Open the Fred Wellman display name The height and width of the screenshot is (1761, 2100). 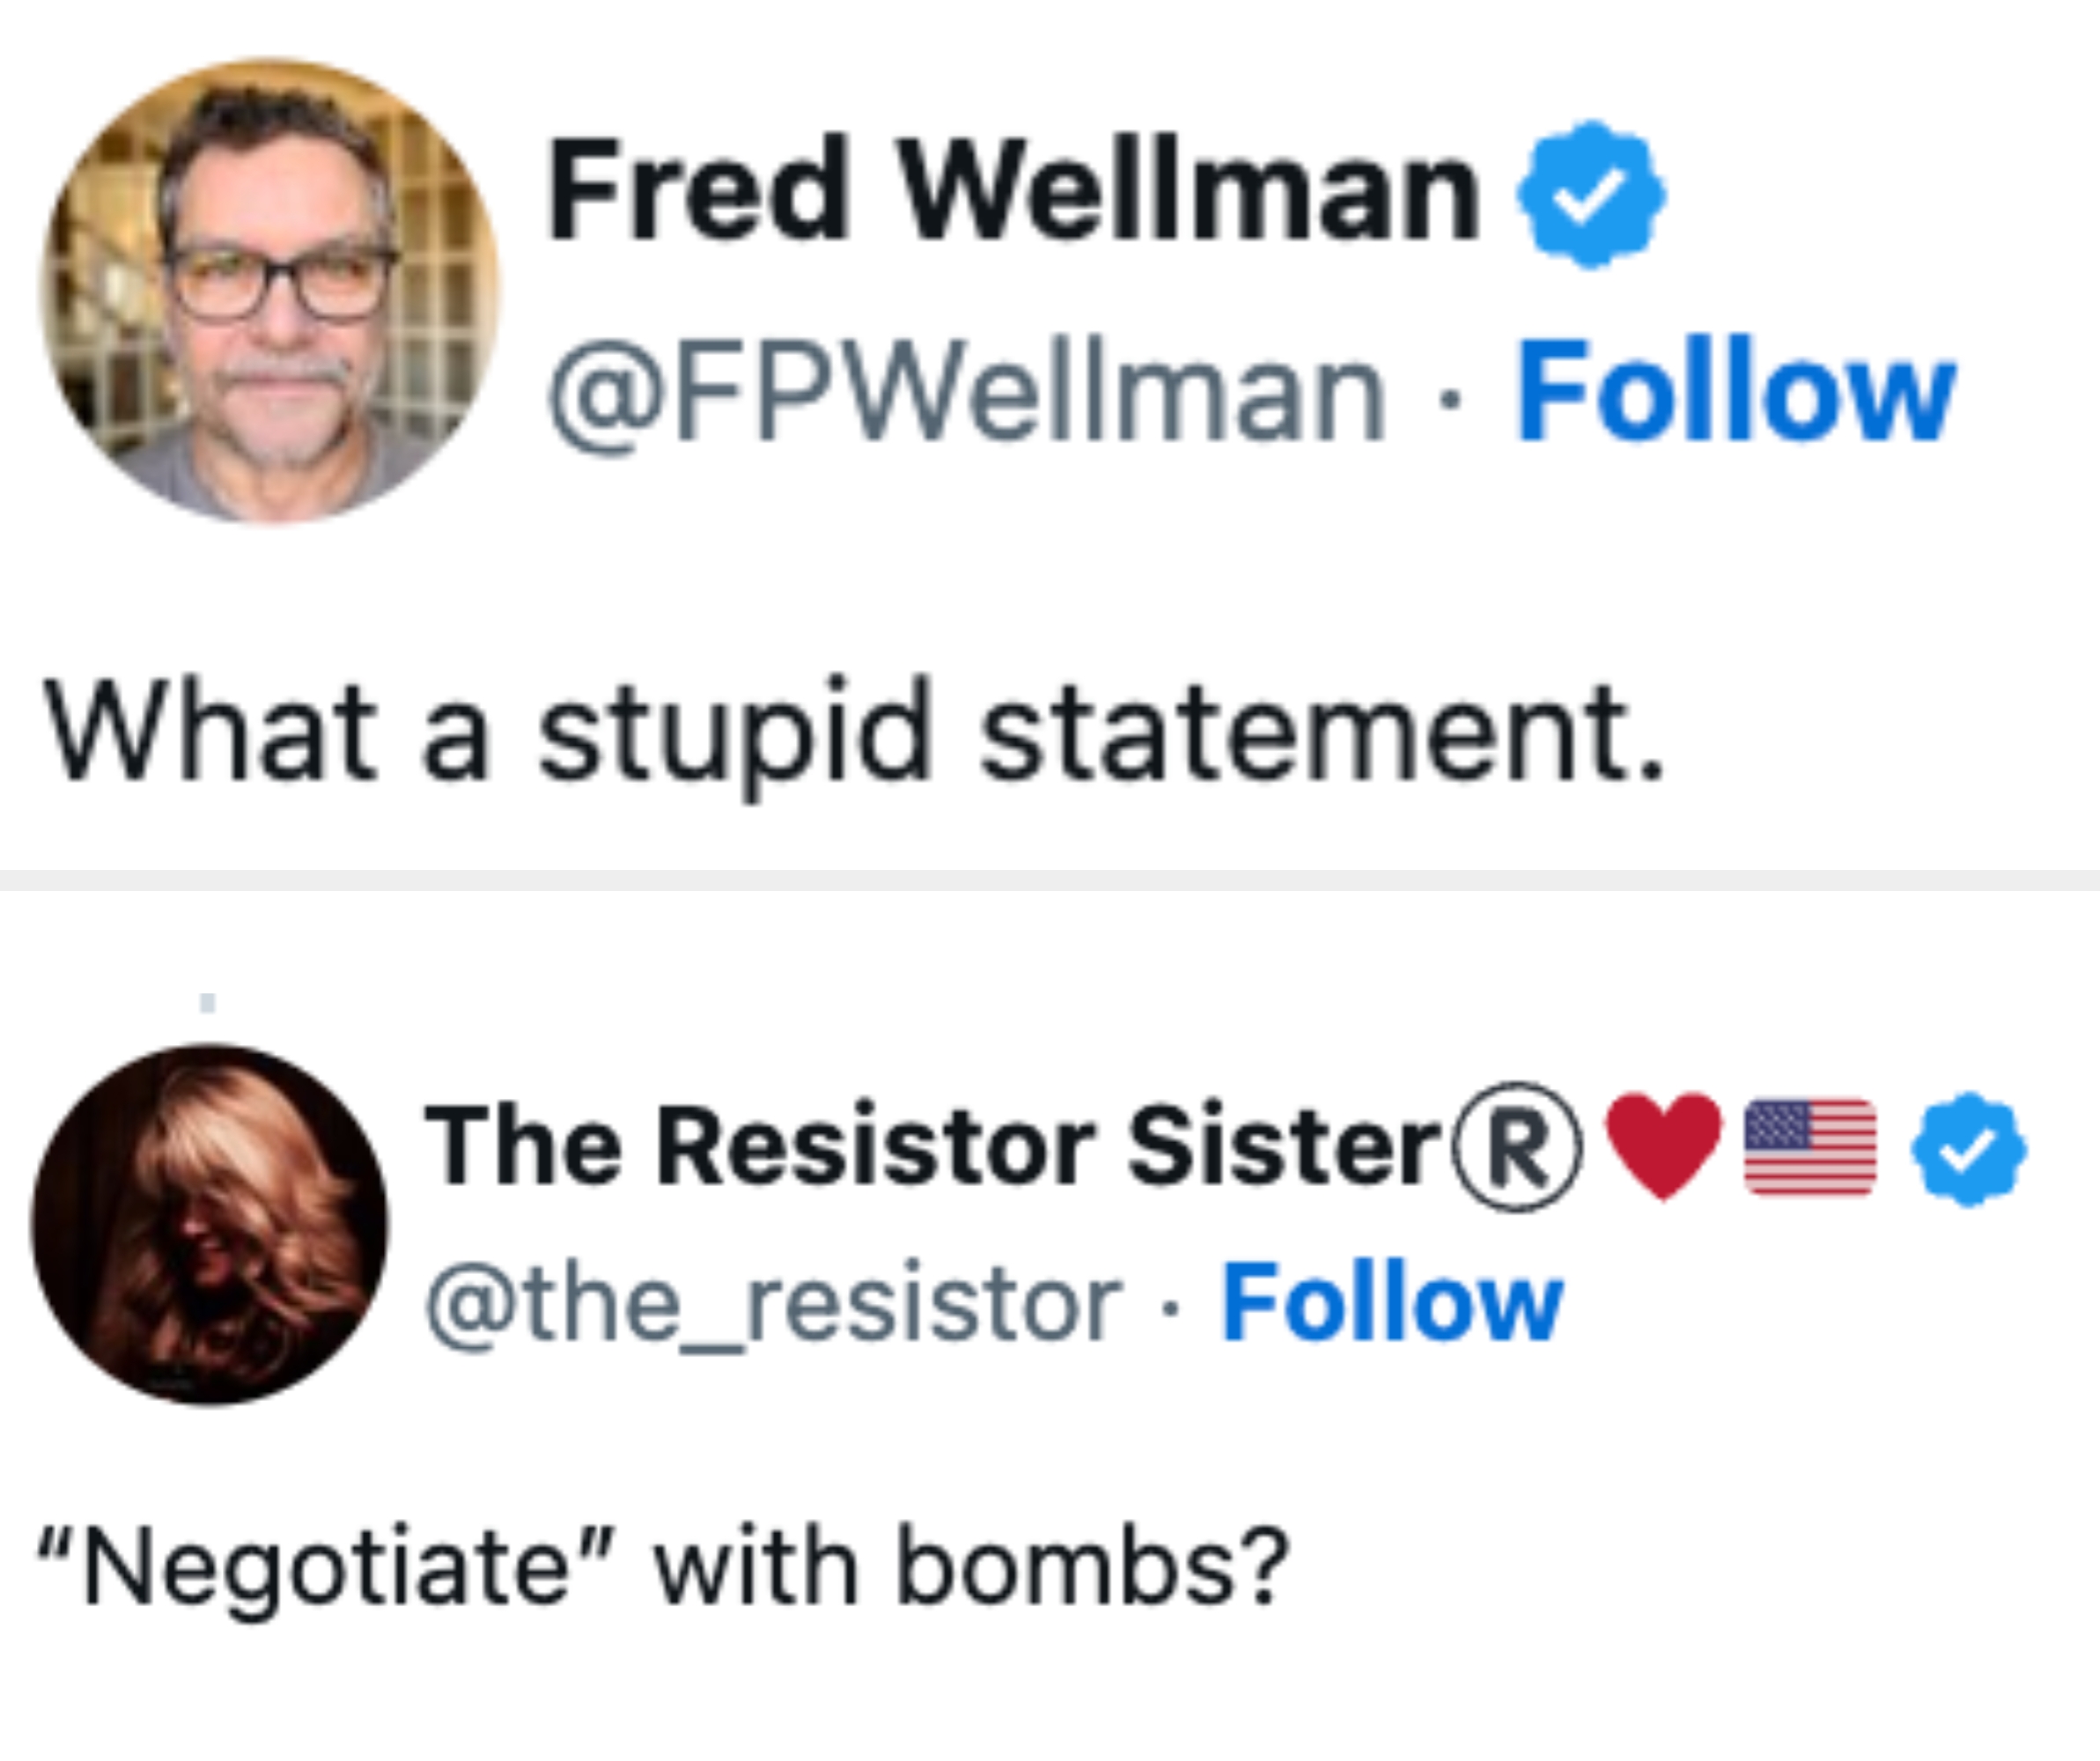click(1012, 190)
